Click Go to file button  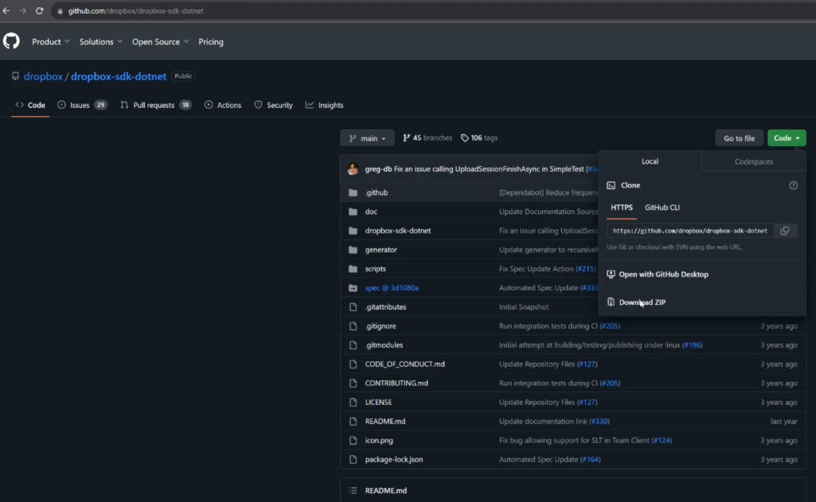coord(739,138)
